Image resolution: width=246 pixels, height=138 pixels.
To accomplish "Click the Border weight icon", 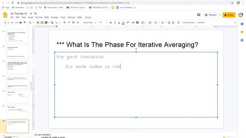I will pyautogui.click(x=73, y=23).
